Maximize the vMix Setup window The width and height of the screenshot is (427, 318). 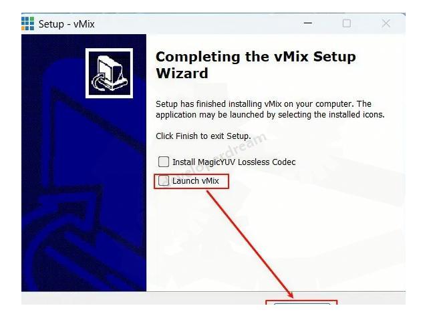pos(346,23)
